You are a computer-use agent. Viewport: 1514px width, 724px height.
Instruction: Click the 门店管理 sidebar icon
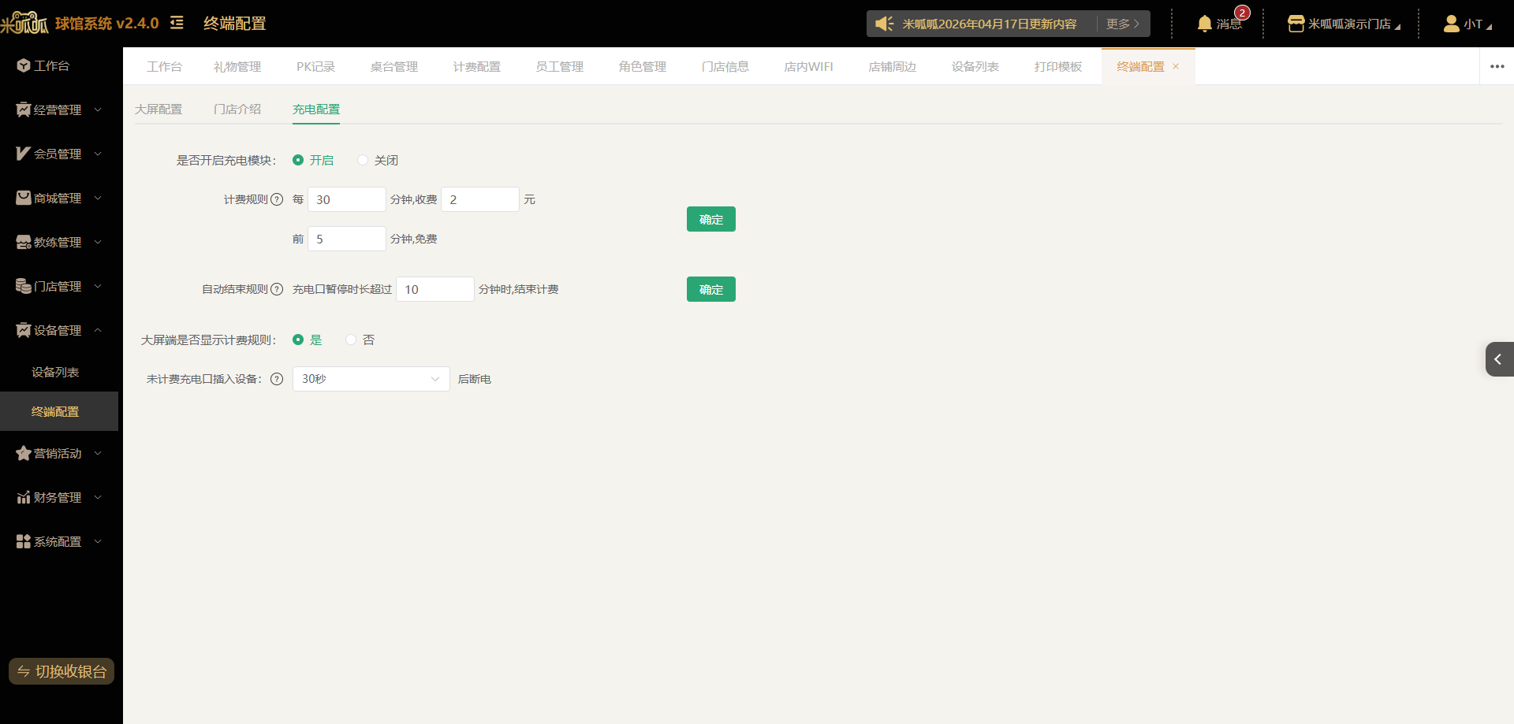(x=24, y=286)
